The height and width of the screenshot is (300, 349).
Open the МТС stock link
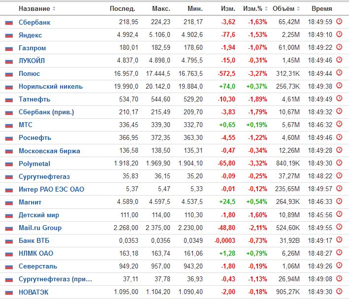pos(26,125)
